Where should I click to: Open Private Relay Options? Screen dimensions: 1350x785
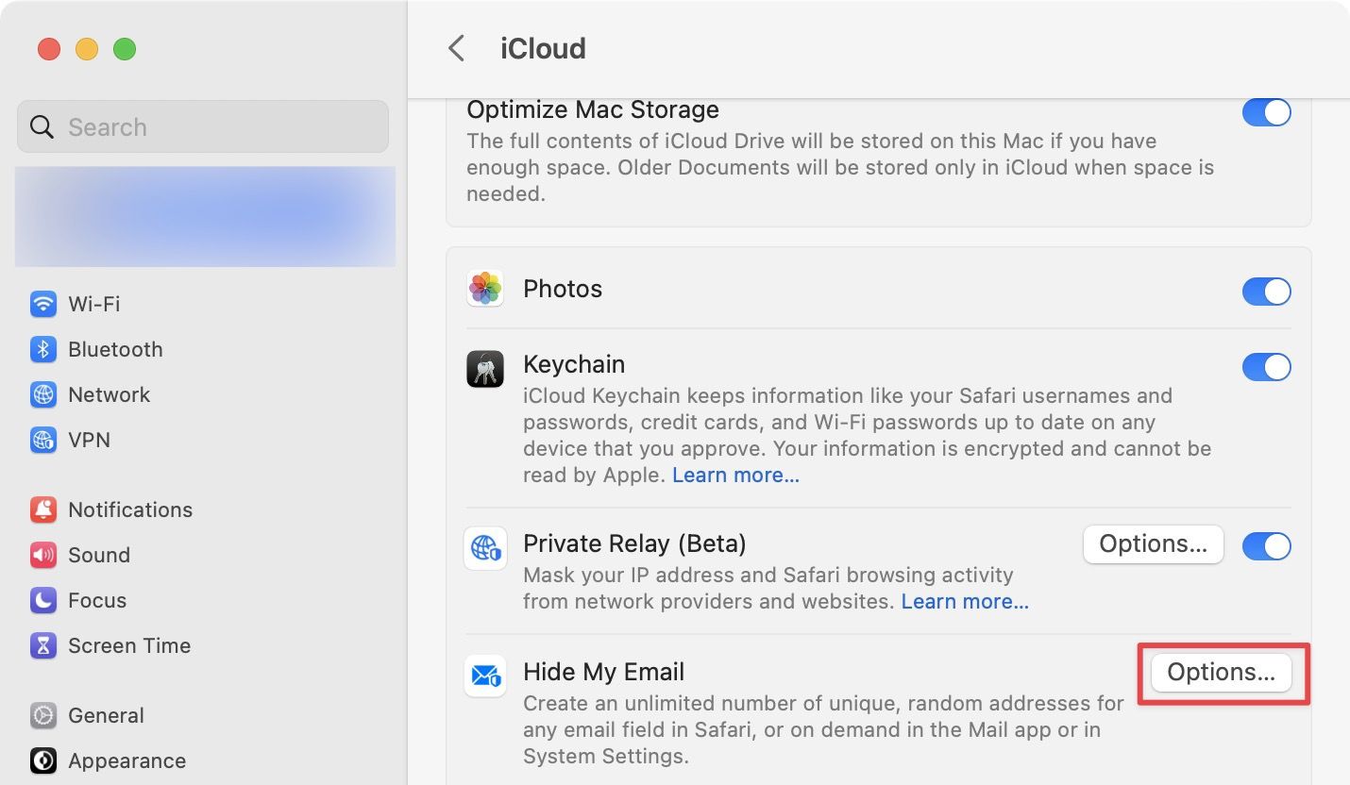pos(1153,544)
